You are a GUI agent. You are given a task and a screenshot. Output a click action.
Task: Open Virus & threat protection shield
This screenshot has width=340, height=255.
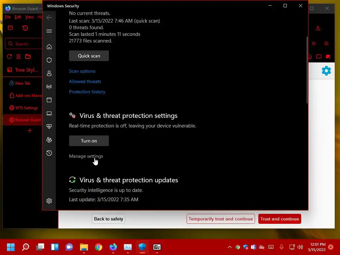coord(49,60)
